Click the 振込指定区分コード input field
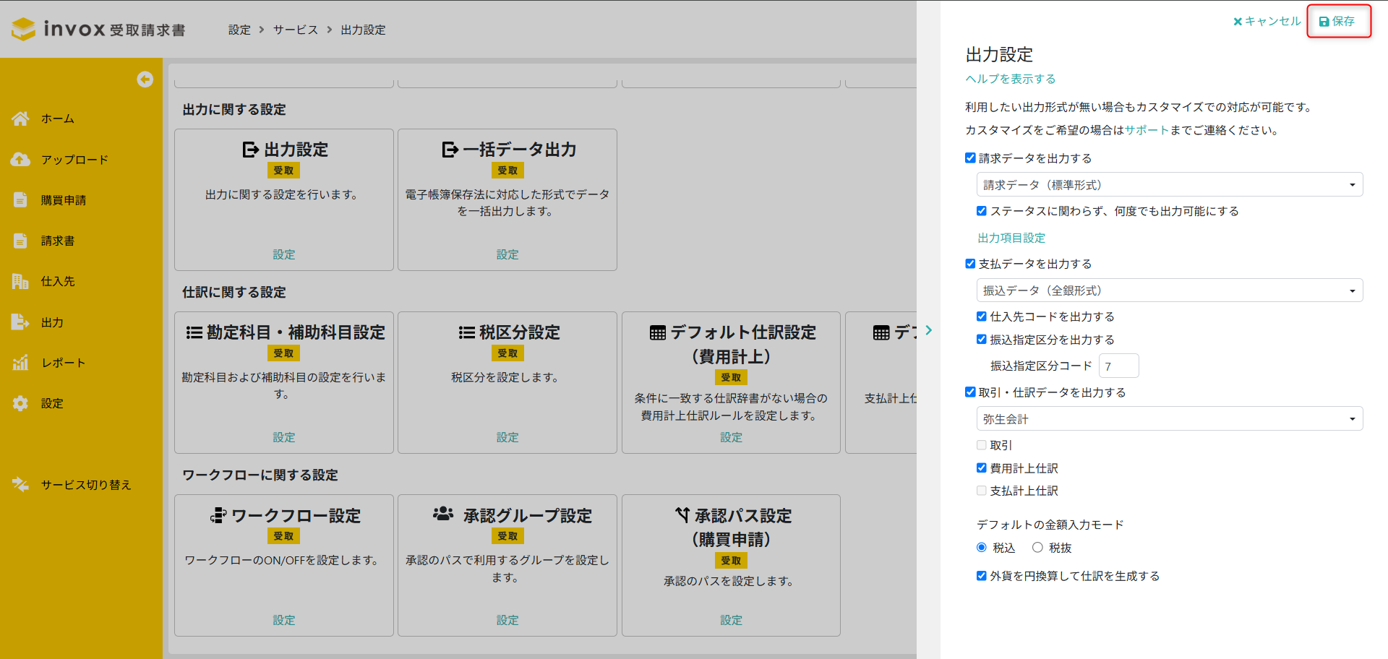The height and width of the screenshot is (659, 1388). [x=1118, y=366]
